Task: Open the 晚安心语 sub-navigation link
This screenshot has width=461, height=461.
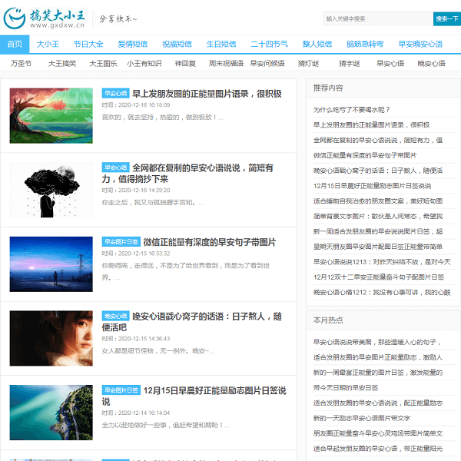Action: (431, 64)
